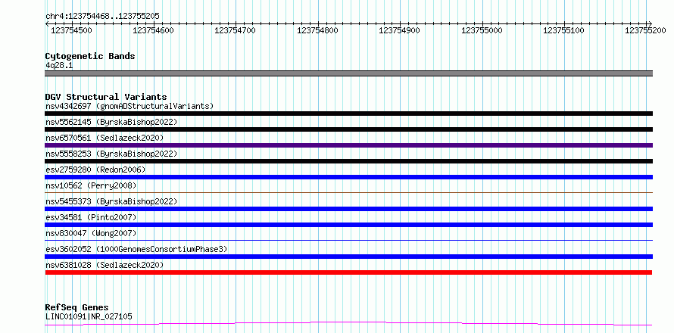
Task: Select the black nsv4342697 variant bar
Action: click(348, 114)
